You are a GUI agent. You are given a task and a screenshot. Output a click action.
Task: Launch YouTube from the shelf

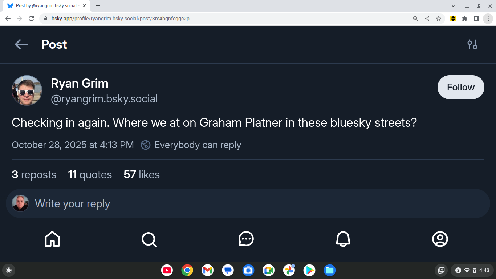click(x=167, y=270)
